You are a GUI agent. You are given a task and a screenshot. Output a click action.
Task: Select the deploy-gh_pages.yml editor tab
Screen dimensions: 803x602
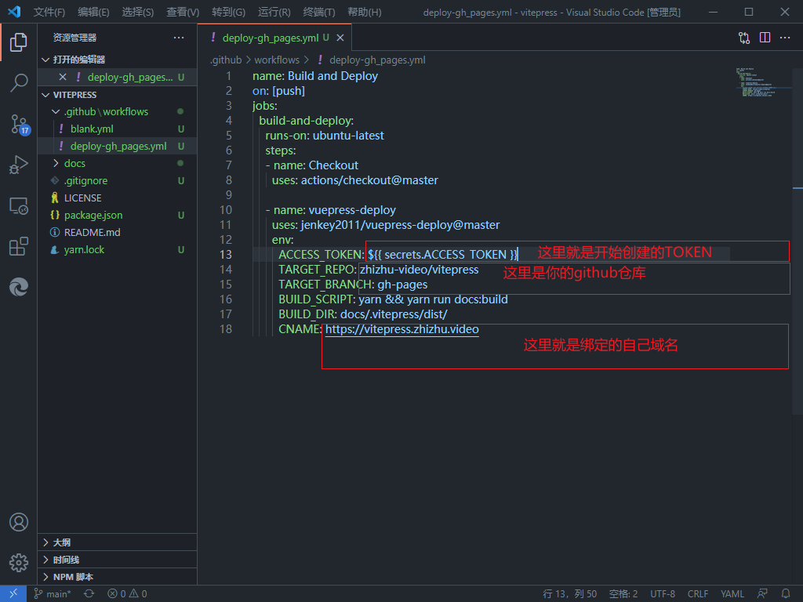[274, 38]
